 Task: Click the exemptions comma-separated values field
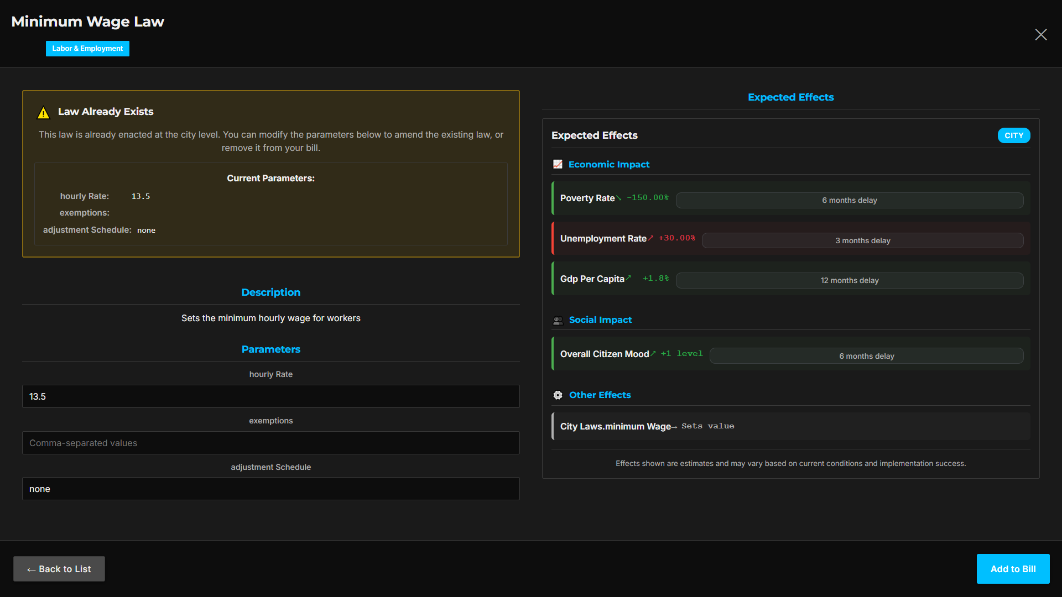(x=270, y=443)
